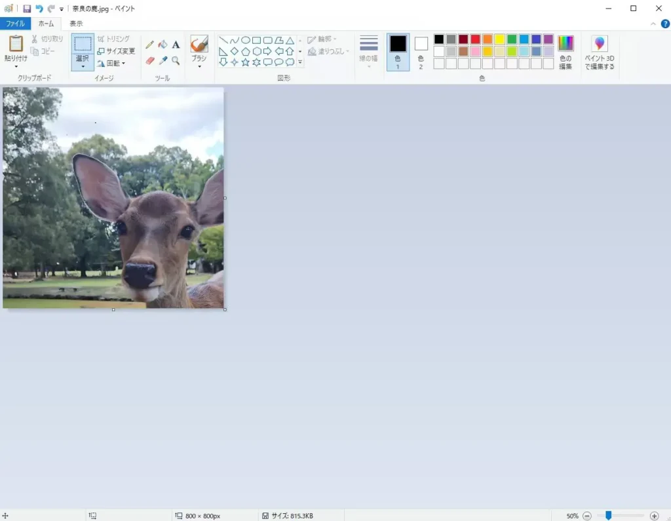Image resolution: width=671 pixels, height=521 pixels.
Task: Pick the Fill with color bucket tool
Action: pyautogui.click(x=163, y=45)
